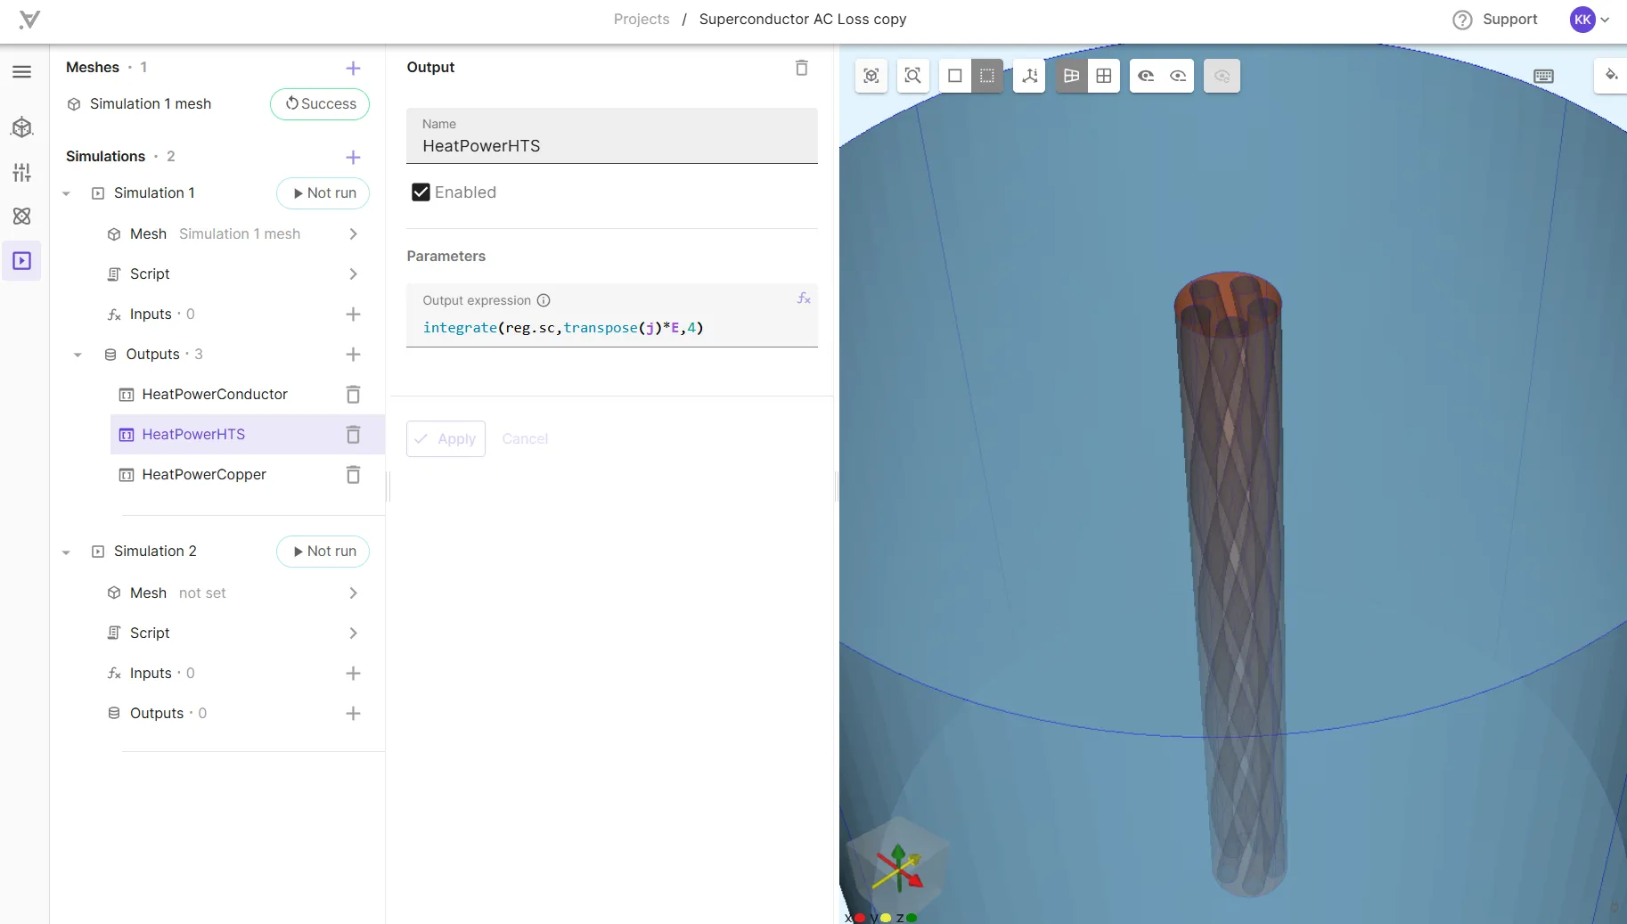Switch to solid box selection mode
This screenshot has width=1627, height=924.
pyautogui.click(x=955, y=76)
